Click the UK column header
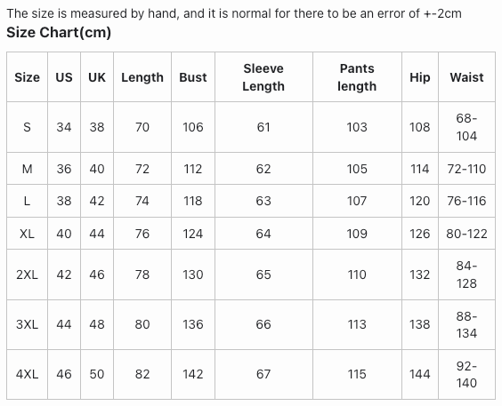502x406 pixels. coord(97,77)
